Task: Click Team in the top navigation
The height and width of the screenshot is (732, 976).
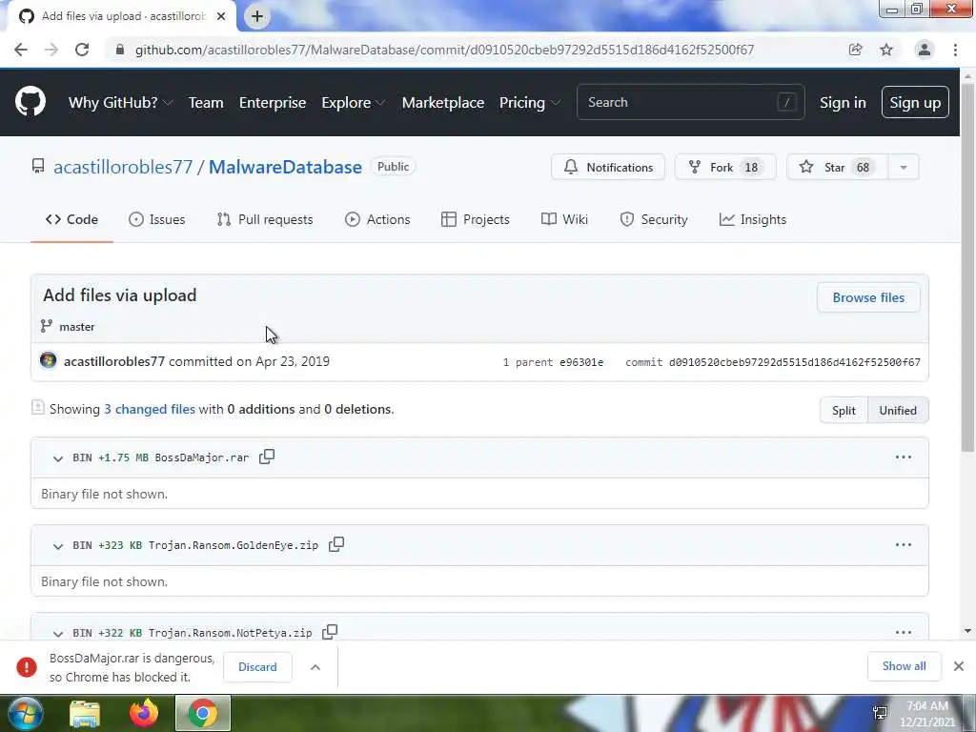Action: (x=206, y=102)
